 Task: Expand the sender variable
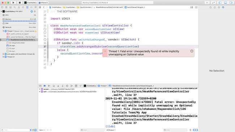tap(40, 89)
